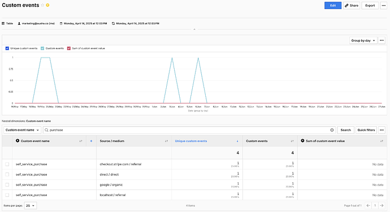Click info icon beside Sum of custom event value
390x212 pixels.
pyautogui.click(x=302, y=141)
